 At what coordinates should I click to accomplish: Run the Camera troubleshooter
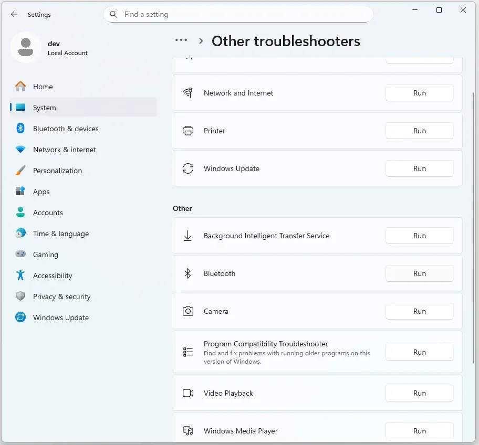(x=420, y=312)
